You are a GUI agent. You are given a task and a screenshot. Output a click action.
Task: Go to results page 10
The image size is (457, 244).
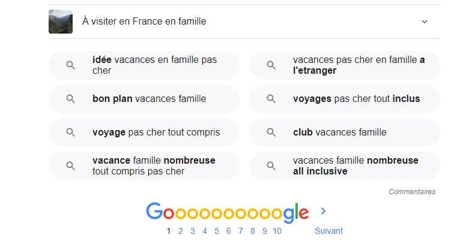[x=277, y=231]
